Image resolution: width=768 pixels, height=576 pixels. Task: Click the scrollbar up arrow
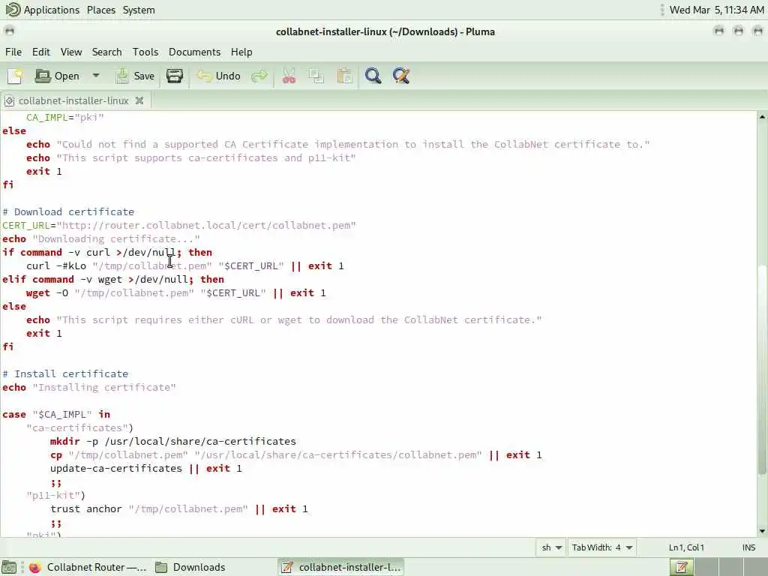pyautogui.click(x=762, y=116)
